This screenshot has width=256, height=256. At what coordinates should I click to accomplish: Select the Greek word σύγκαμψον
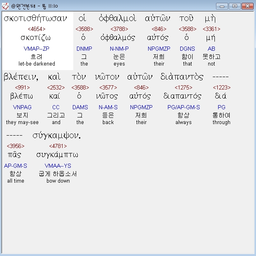[x=57, y=136]
